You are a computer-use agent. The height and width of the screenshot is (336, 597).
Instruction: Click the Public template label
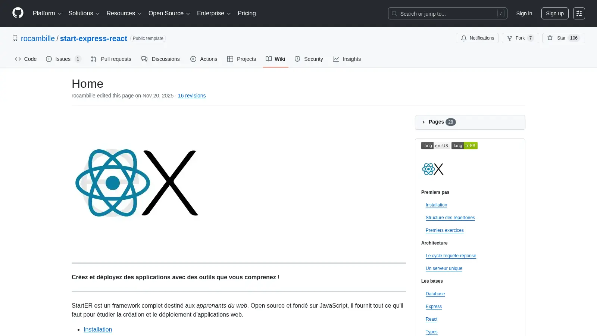tap(148, 38)
